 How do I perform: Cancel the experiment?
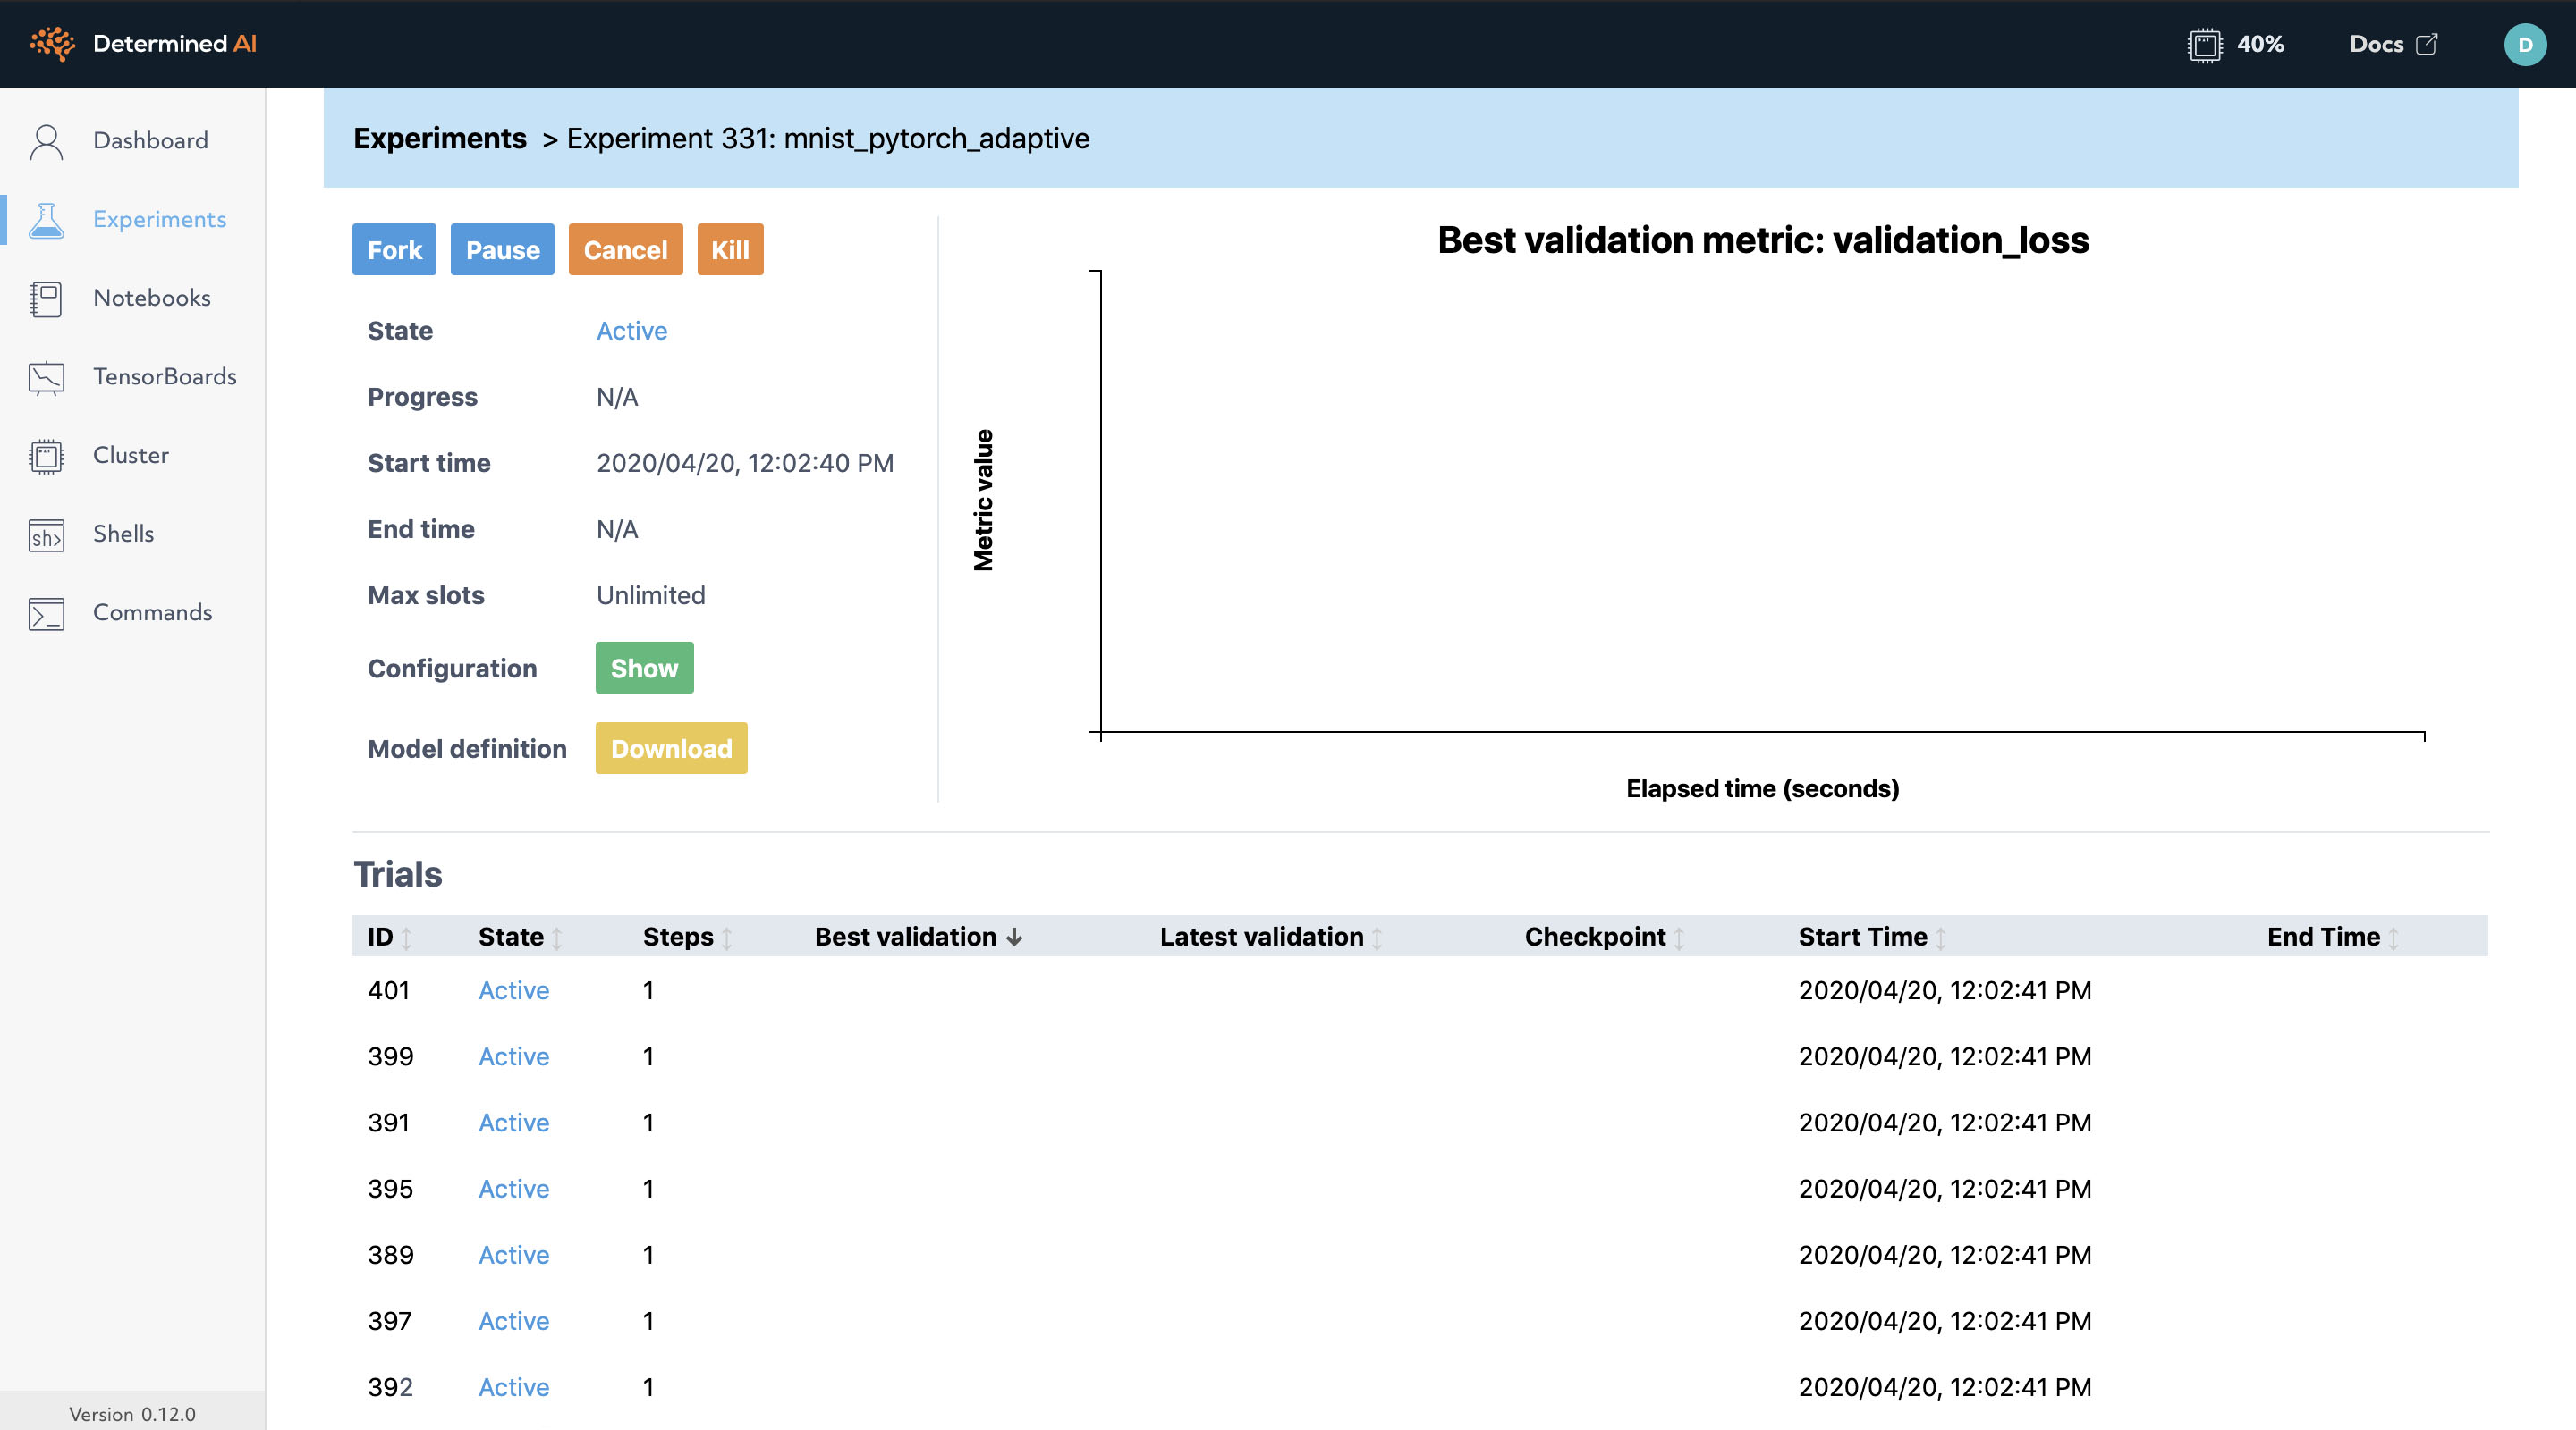point(625,250)
